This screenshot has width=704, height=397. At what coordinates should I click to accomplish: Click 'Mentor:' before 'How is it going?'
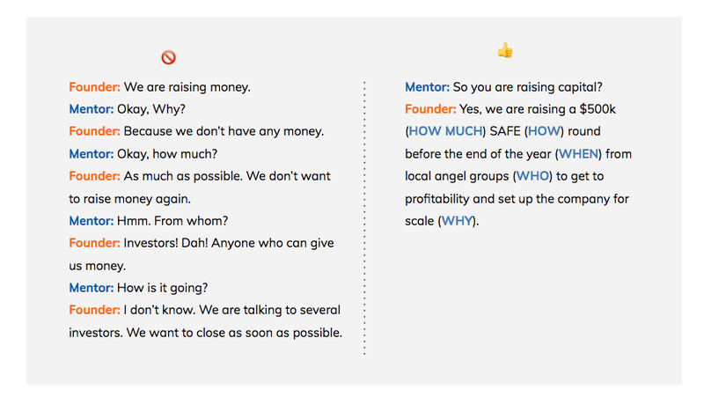92,288
